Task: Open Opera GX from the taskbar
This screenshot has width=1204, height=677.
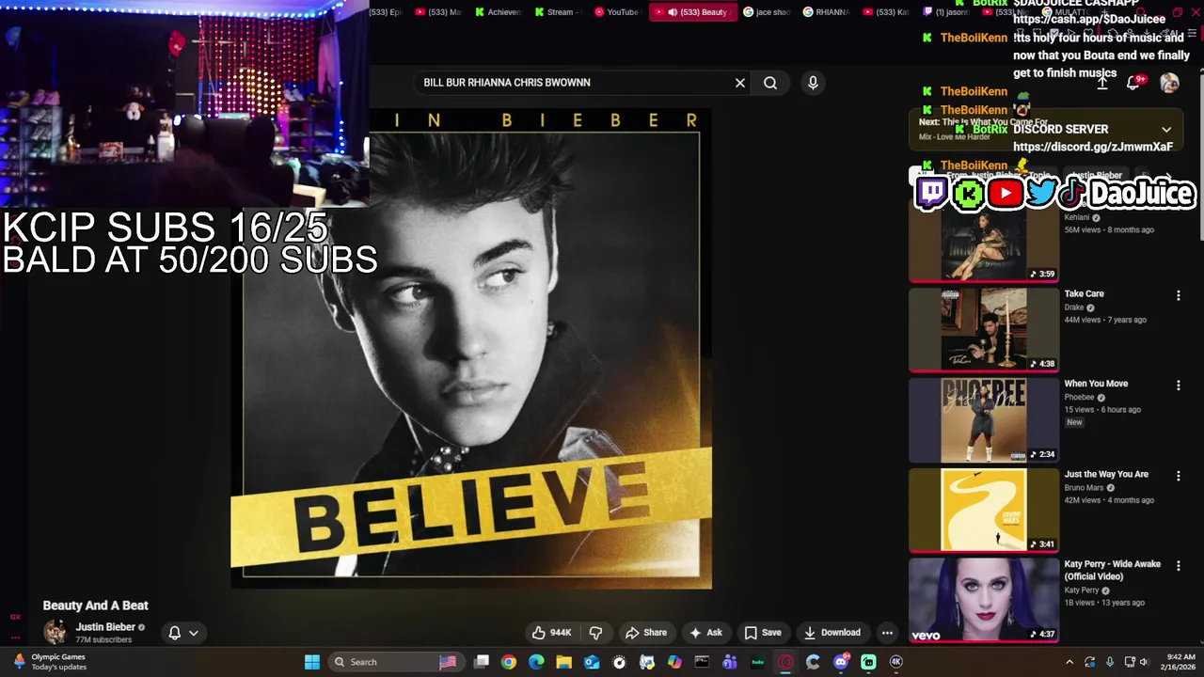Action: click(x=785, y=662)
